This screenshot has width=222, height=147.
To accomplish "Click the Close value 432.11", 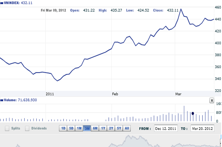I will [173, 10].
